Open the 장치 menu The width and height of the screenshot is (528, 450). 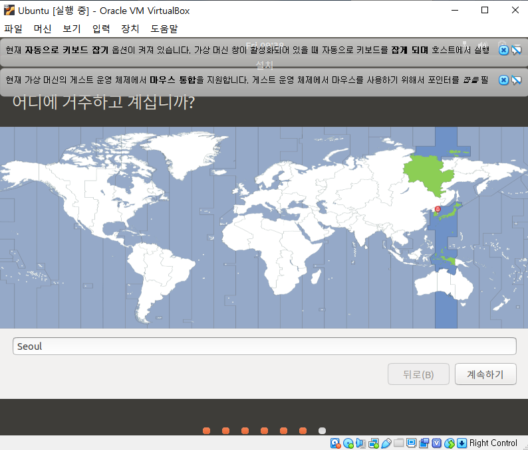pos(130,29)
